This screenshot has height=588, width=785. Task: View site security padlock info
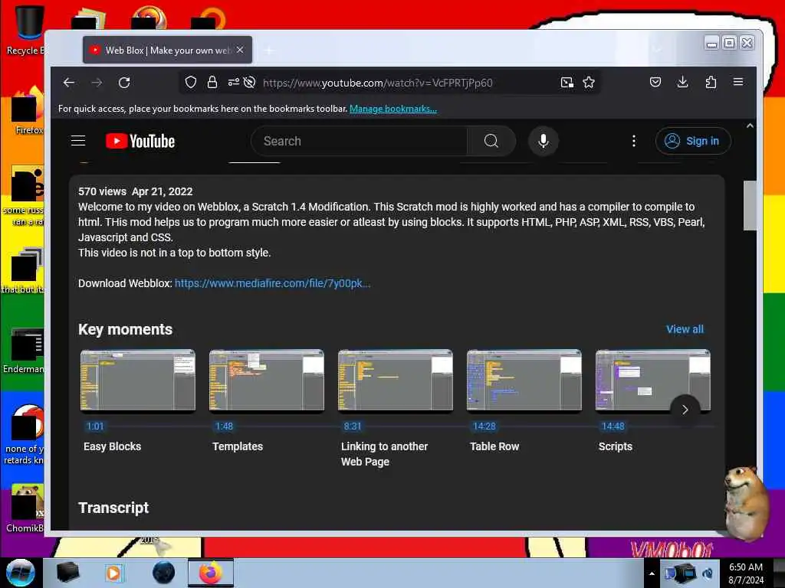(x=212, y=83)
